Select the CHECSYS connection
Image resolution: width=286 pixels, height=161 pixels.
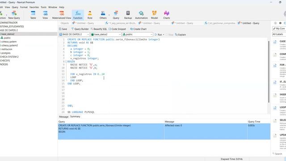point(5,61)
